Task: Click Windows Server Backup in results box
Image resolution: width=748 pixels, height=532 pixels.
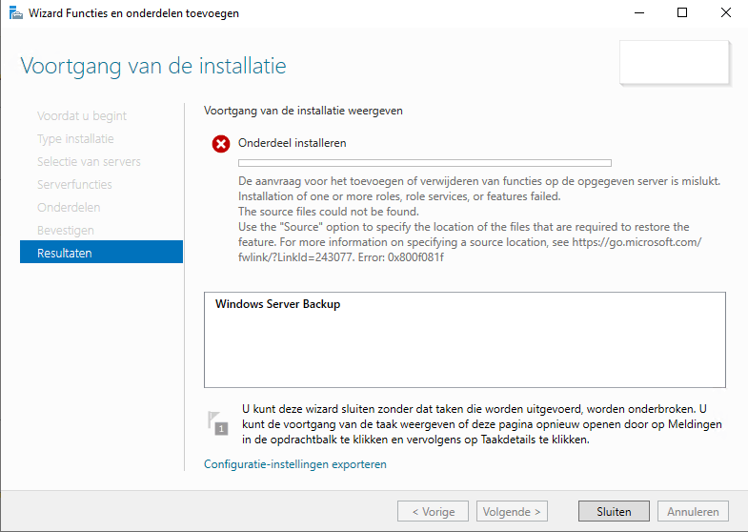Action: point(277,304)
